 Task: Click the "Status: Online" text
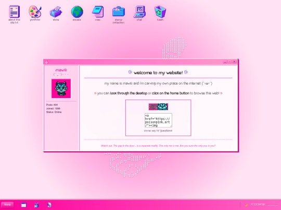tap(54, 112)
